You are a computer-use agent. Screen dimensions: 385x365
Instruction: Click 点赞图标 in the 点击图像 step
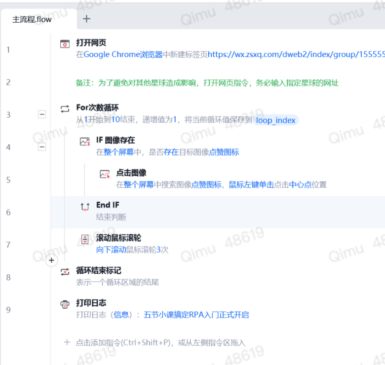pos(206,184)
